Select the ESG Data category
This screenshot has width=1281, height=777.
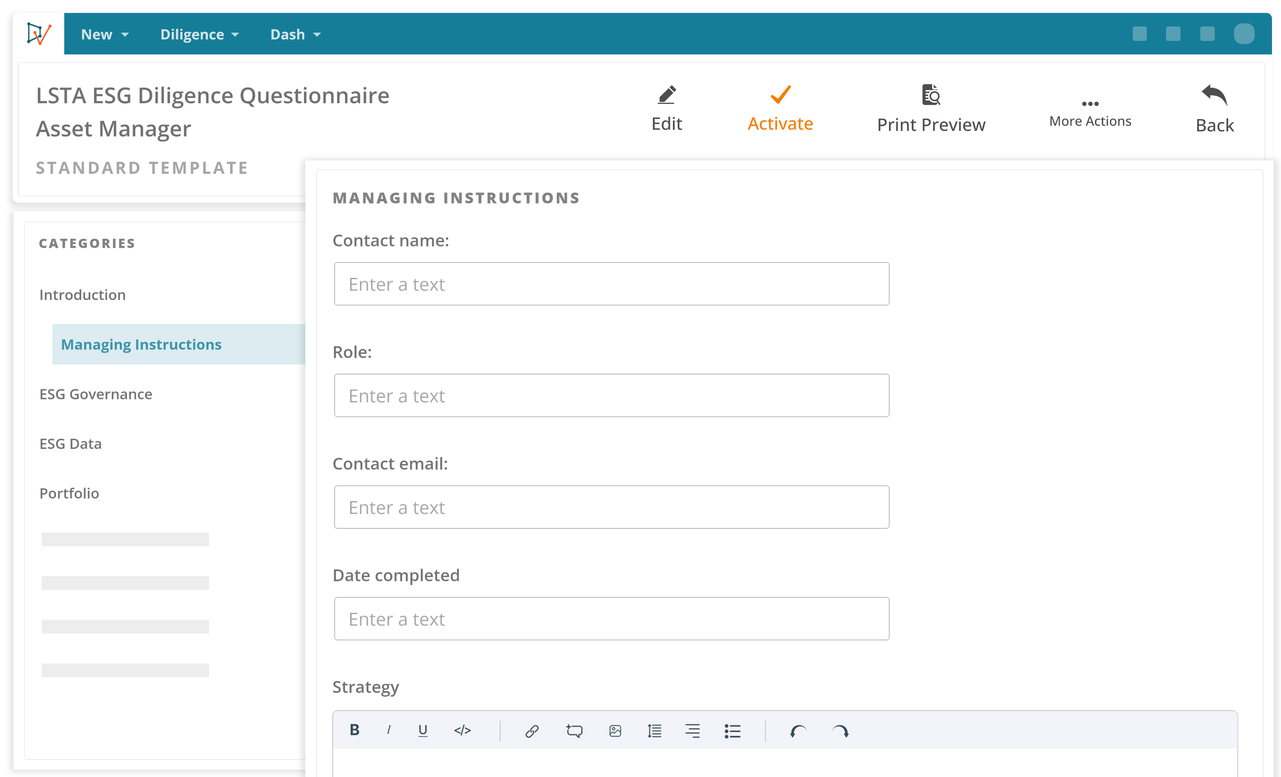click(x=70, y=443)
